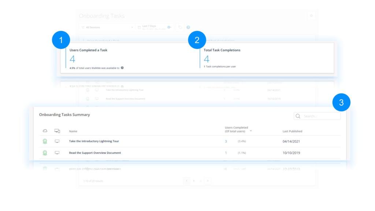The width and height of the screenshot is (375, 211).
Task: Go to the next results page arrow
Action: (x=208, y=181)
